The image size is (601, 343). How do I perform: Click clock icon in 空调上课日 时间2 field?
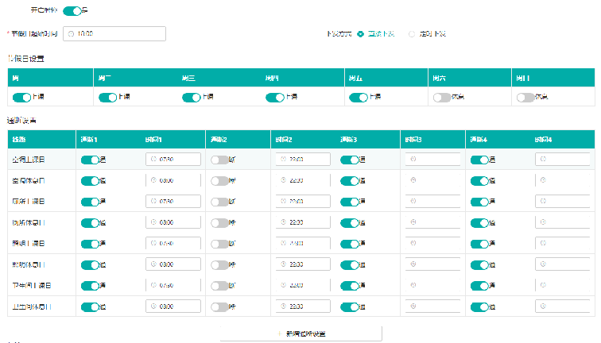pyautogui.click(x=283, y=159)
